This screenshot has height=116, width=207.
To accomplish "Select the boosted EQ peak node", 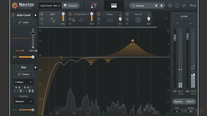I will (x=133, y=43).
